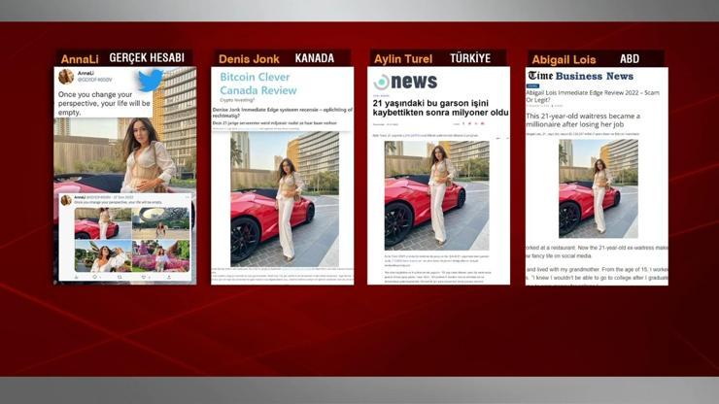The height and width of the screenshot is (404, 719).
Task: Click the 'ABD' label
Action: 630,58
